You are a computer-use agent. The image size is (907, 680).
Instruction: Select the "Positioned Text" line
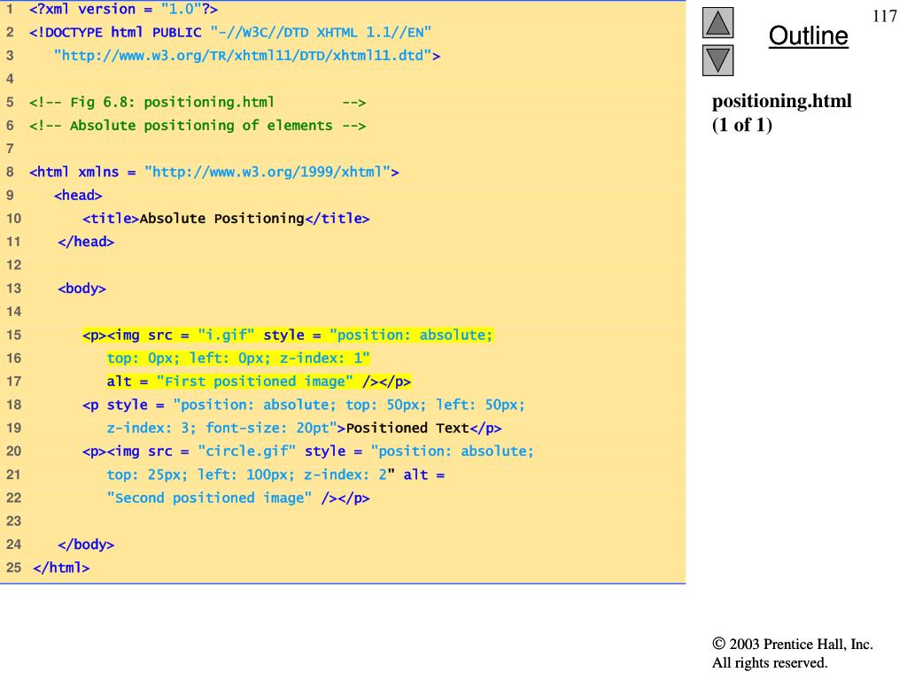(x=304, y=428)
